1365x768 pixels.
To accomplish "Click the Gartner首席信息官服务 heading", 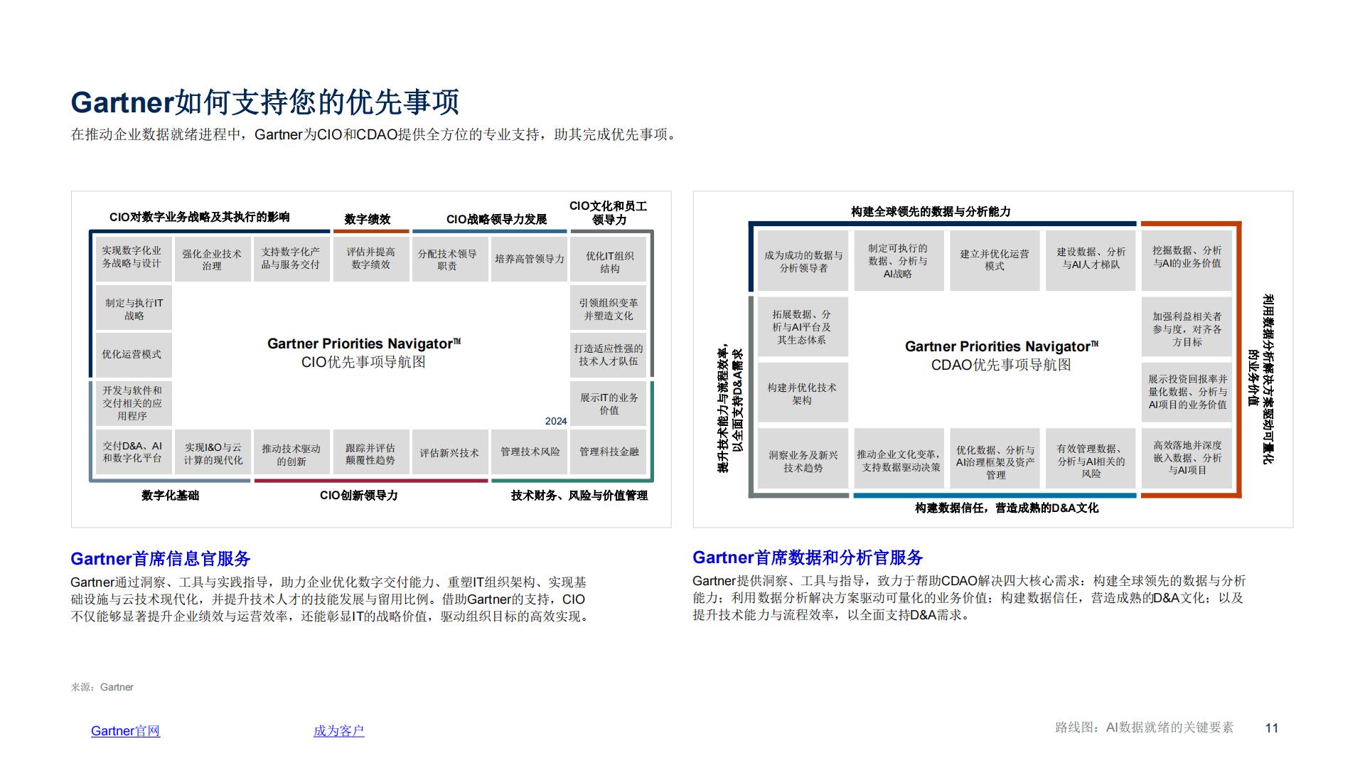I will point(161,558).
